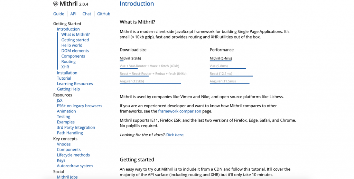
Task: Click the 'Download size' label
Action: (133, 50)
